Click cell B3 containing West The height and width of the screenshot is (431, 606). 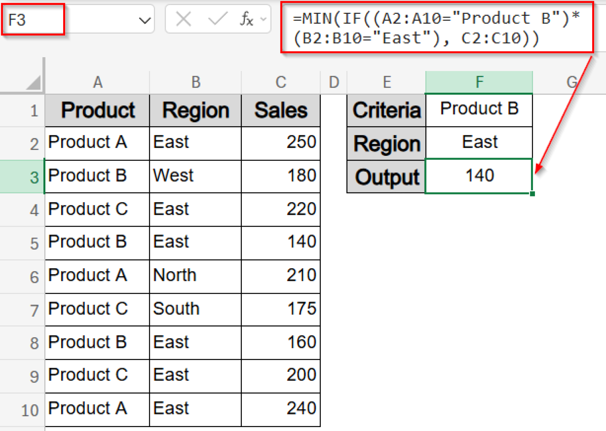click(x=195, y=176)
